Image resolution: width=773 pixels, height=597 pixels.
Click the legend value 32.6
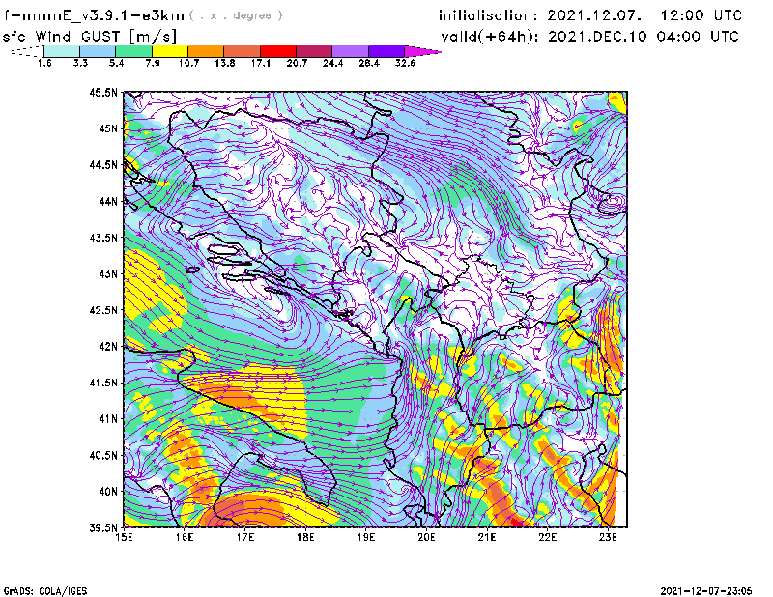[x=405, y=63]
